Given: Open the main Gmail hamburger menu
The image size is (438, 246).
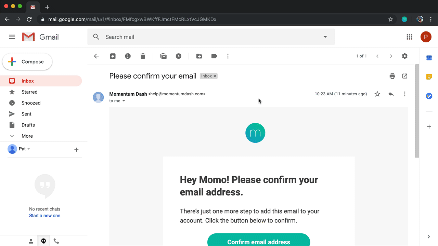Looking at the screenshot, I should point(12,37).
